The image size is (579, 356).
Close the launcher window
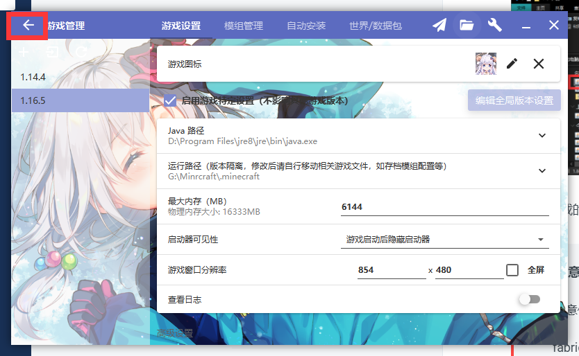[553, 25]
